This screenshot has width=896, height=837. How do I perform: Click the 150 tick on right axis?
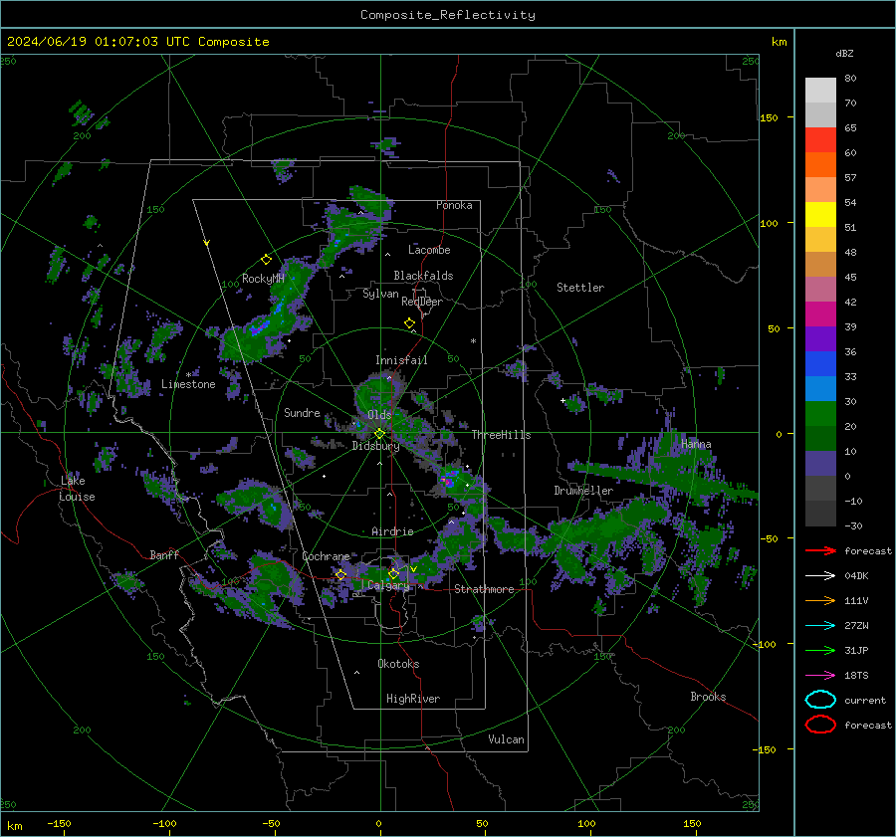coord(769,117)
